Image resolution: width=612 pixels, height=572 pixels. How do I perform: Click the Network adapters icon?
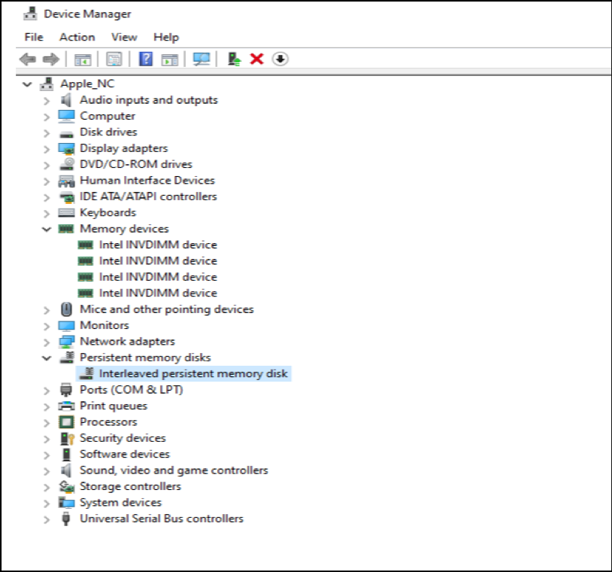[66, 342]
